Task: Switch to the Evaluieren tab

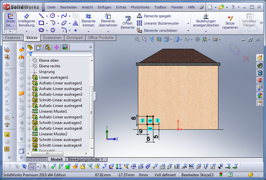Action: (52, 38)
